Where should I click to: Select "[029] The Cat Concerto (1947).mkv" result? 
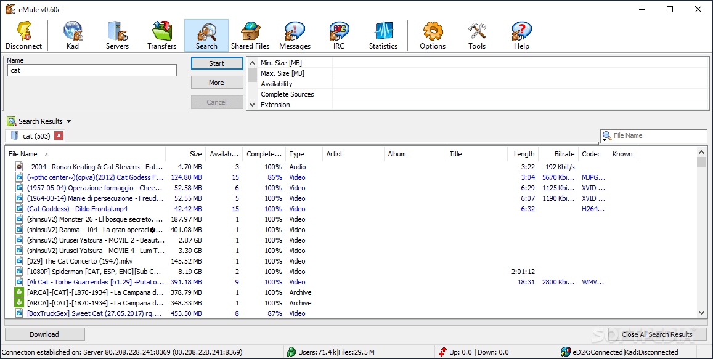[x=351, y=261]
